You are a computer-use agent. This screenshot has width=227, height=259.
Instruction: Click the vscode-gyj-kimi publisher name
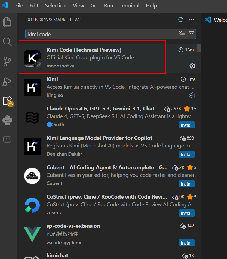pos(64,243)
